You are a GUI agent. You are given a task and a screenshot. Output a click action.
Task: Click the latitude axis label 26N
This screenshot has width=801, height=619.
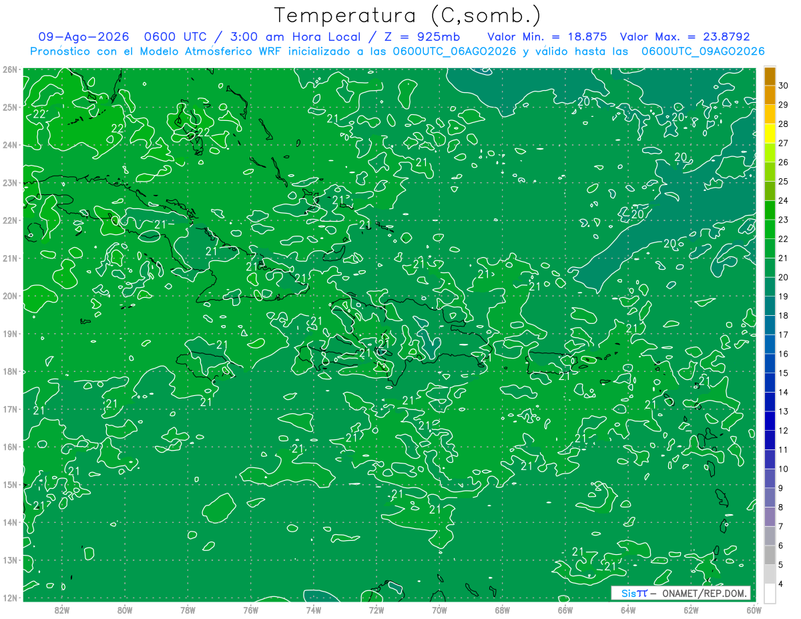9,69
